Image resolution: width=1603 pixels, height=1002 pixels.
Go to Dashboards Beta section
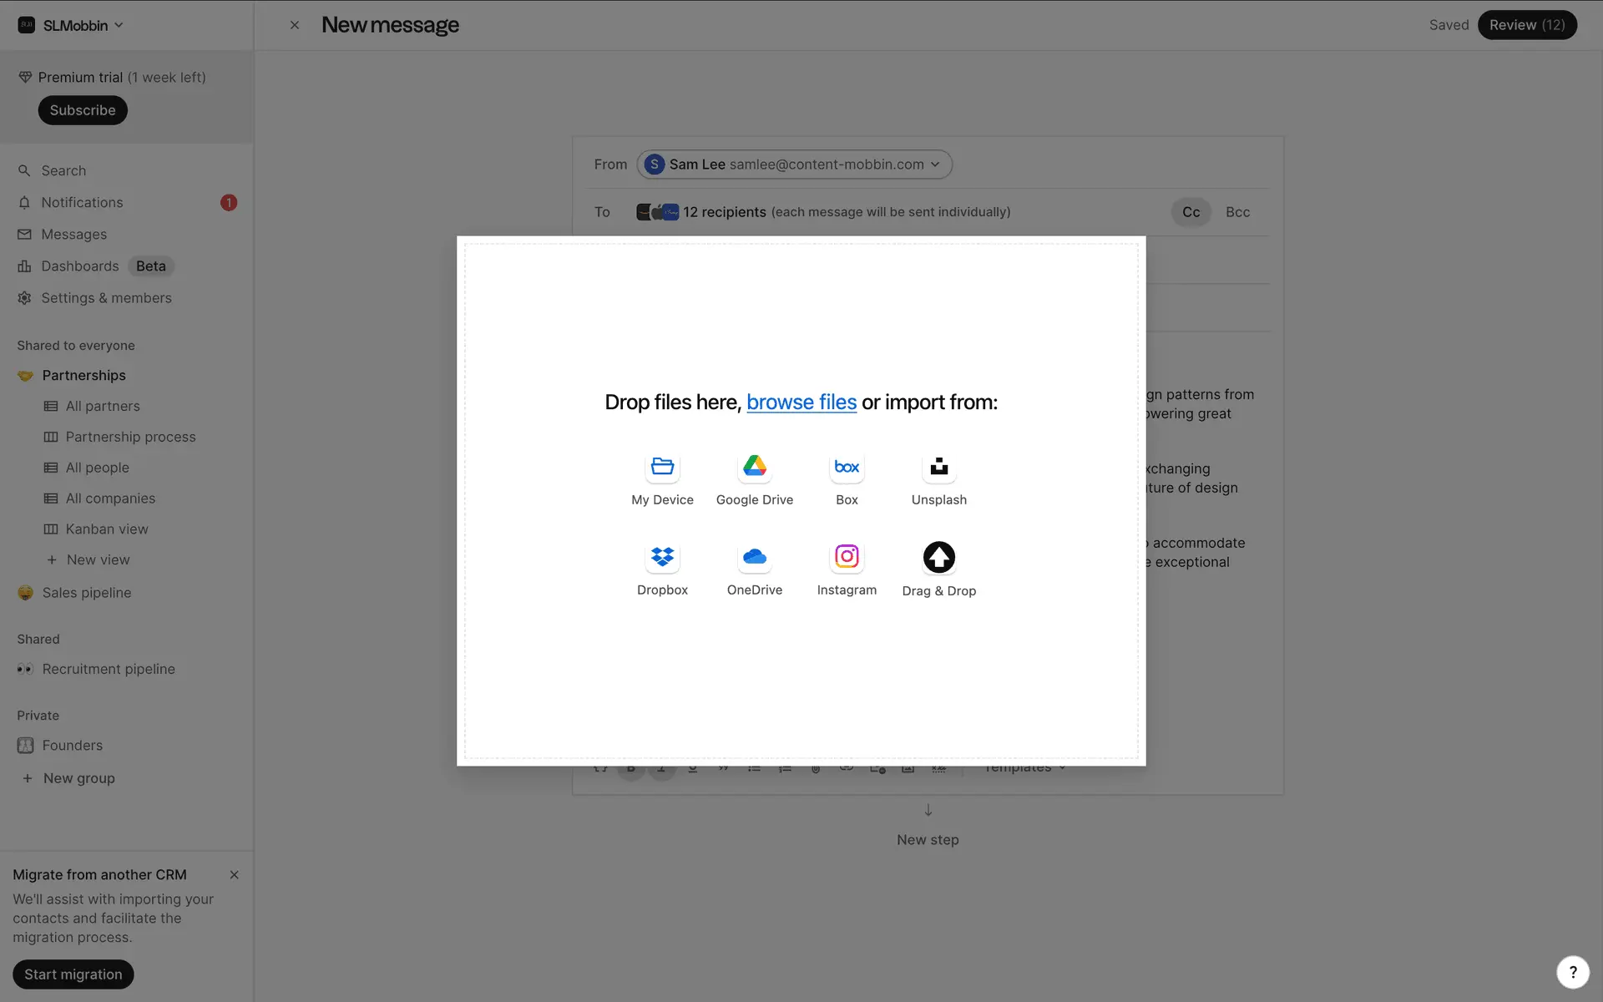tap(80, 266)
